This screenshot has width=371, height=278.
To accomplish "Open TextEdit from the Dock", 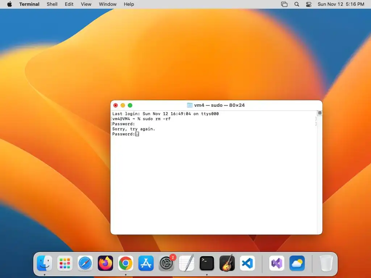I will (x=187, y=263).
